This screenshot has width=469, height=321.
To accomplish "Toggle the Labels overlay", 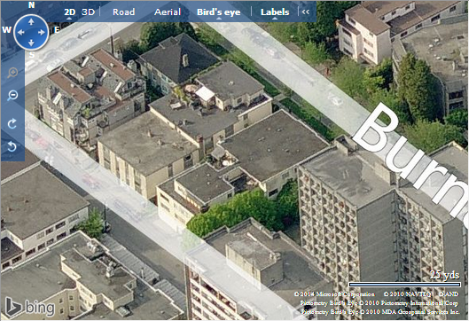I will pyautogui.click(x=275, y=12).
